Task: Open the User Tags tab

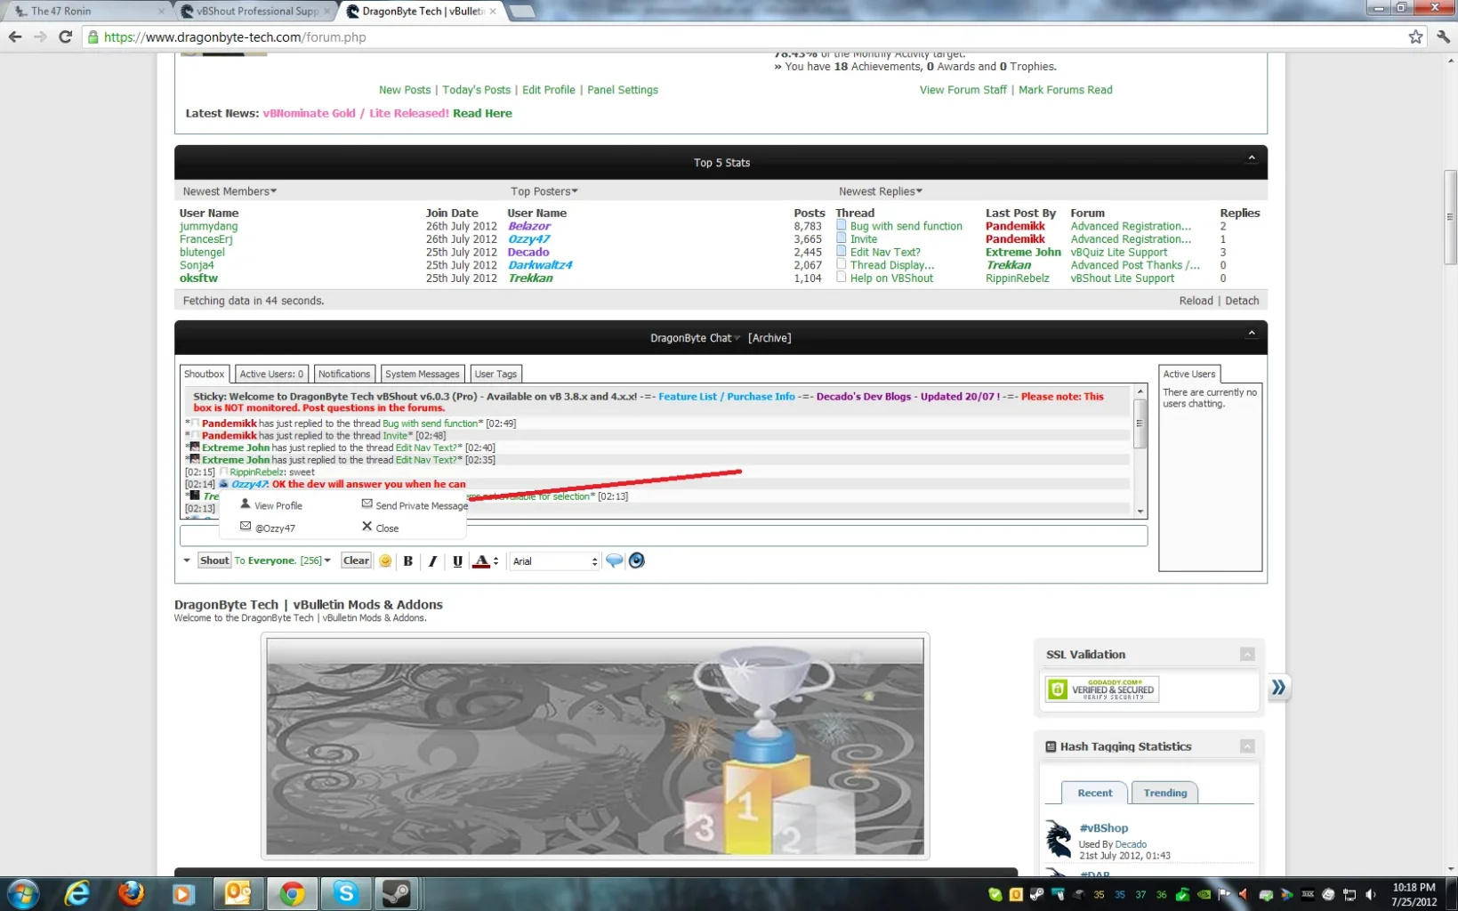Action: [x=495, y=374]
